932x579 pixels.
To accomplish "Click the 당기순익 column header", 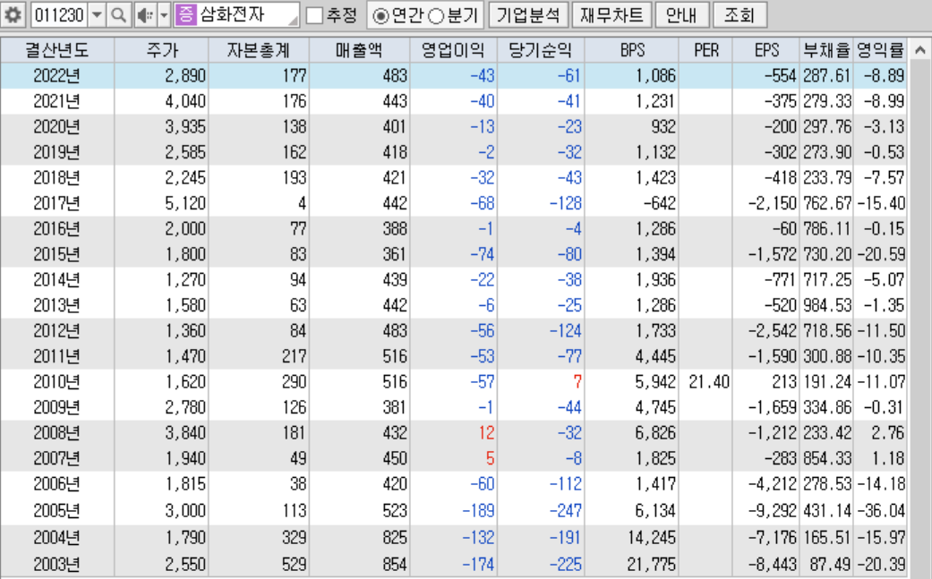I will 541,50.
